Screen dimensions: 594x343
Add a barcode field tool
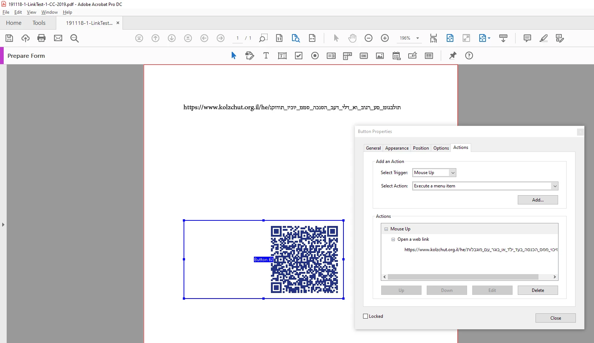click(429, 56)
